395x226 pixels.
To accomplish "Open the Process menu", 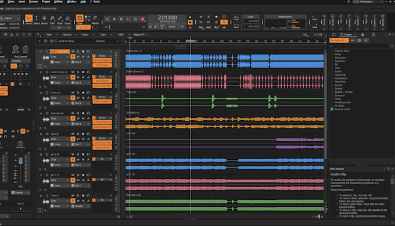I will pos(33,2).
